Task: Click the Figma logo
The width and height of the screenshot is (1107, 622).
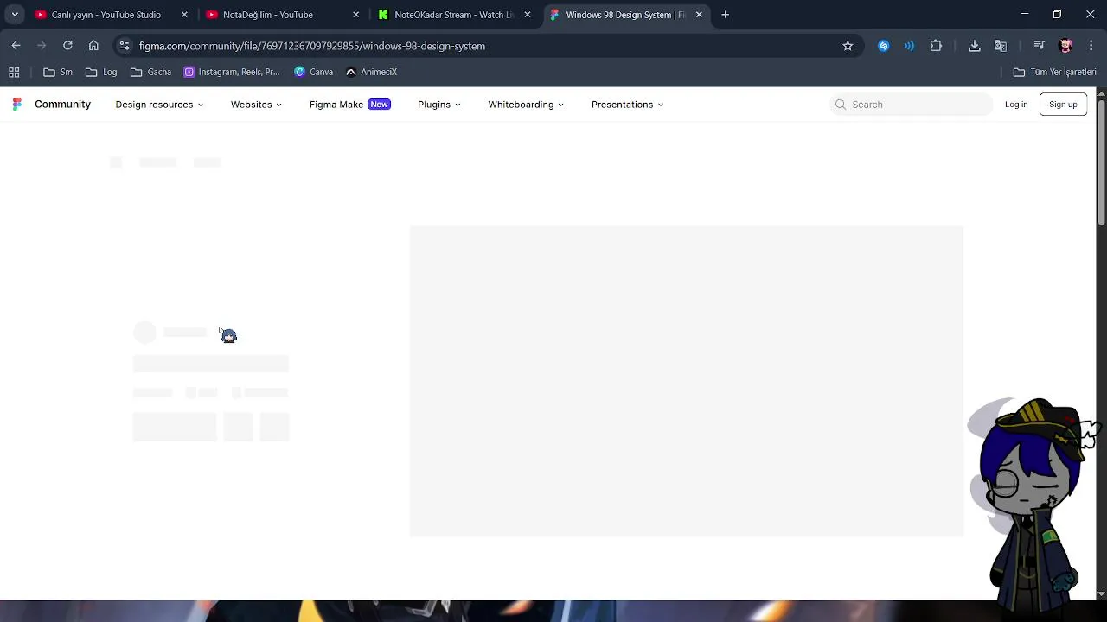Action: coord(16,105)
